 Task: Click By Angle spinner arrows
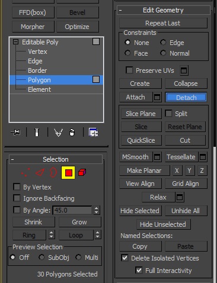coord(97,210)
